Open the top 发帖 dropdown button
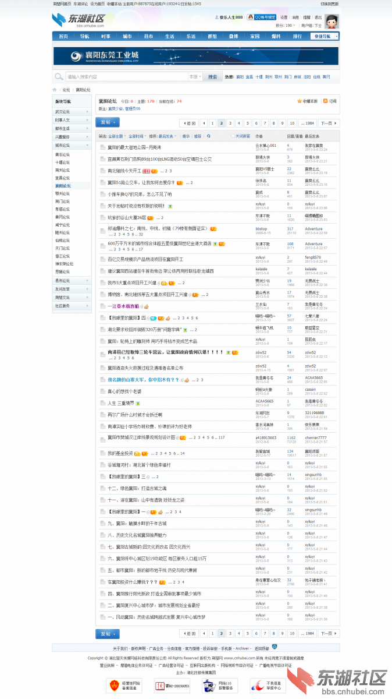Screen dimensions: 392x699 108,122
